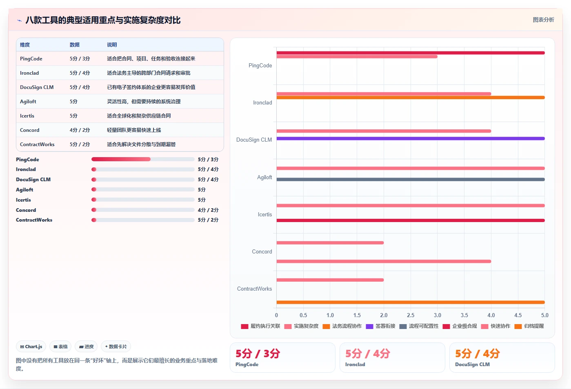
Task: Click 灵活性高，但需要持续的系统治理 description
Action: (144, 102)
